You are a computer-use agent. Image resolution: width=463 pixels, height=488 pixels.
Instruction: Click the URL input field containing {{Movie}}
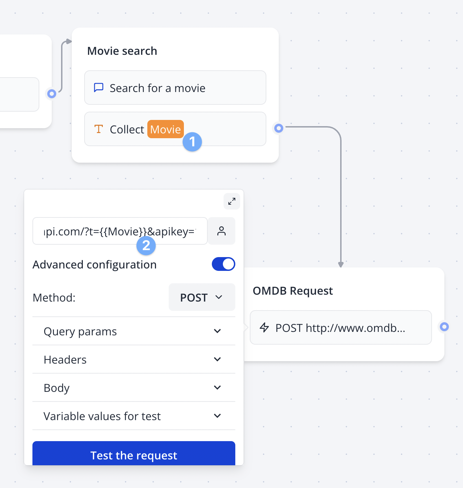click(120, 231)
